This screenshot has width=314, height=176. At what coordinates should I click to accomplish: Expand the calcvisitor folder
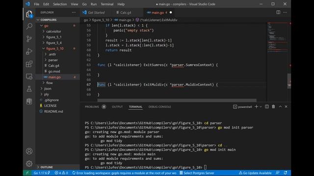(x=53, y=31)
